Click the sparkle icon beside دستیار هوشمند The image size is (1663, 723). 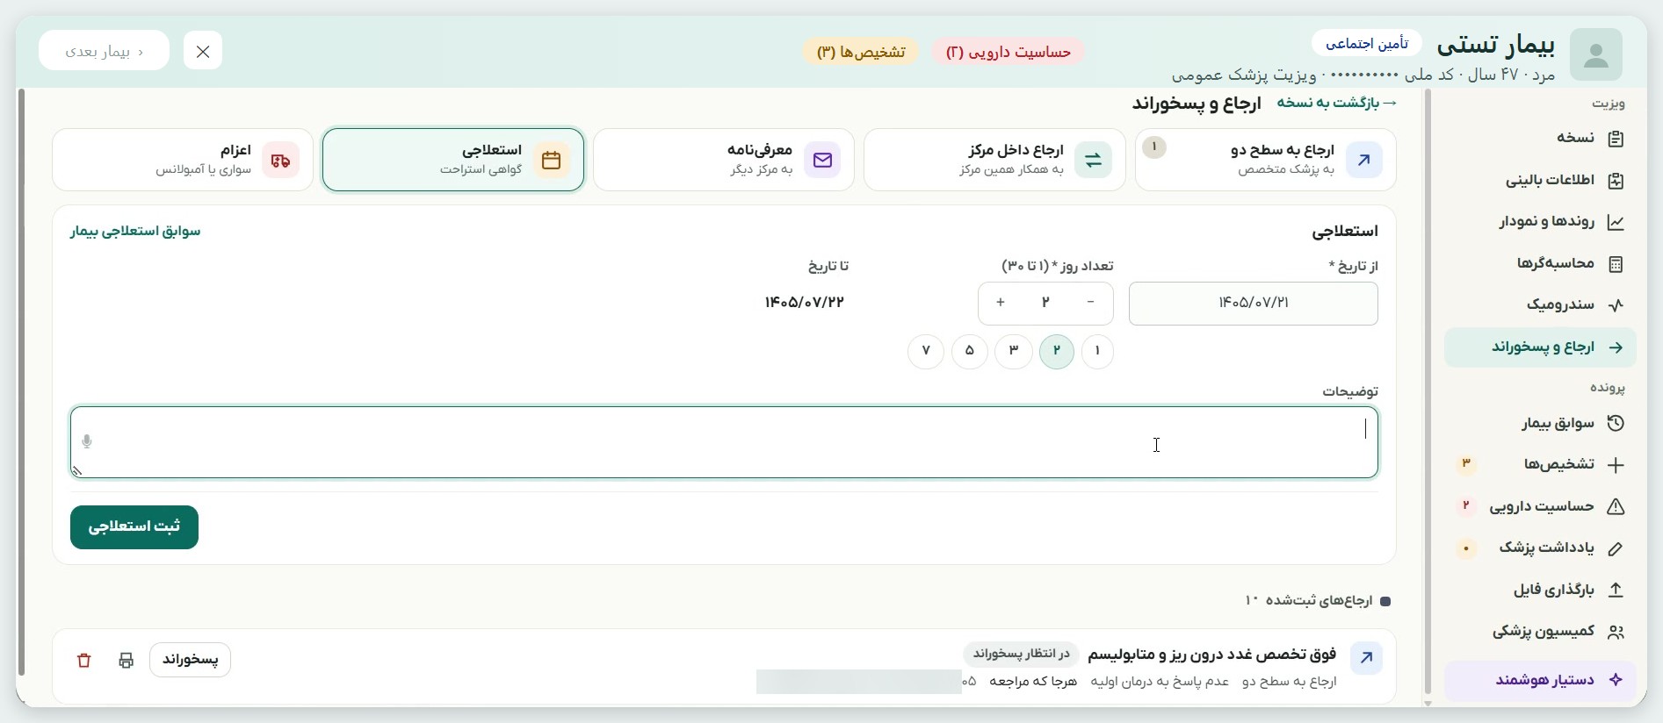tap(1616, 680)
